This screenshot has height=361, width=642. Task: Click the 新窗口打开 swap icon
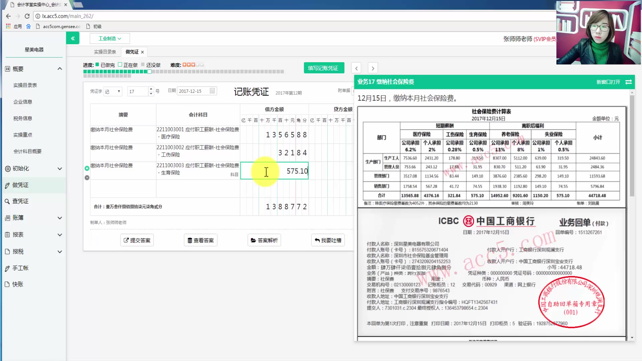coord(628,82)
